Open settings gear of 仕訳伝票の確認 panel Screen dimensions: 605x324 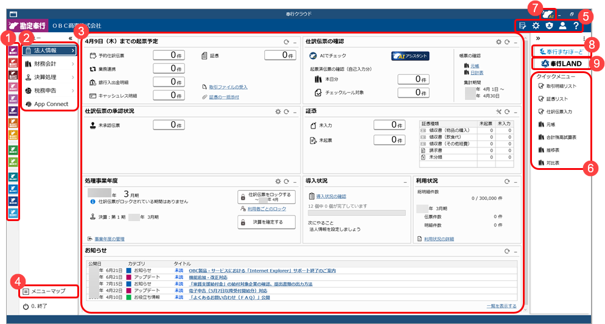point(498,42)
